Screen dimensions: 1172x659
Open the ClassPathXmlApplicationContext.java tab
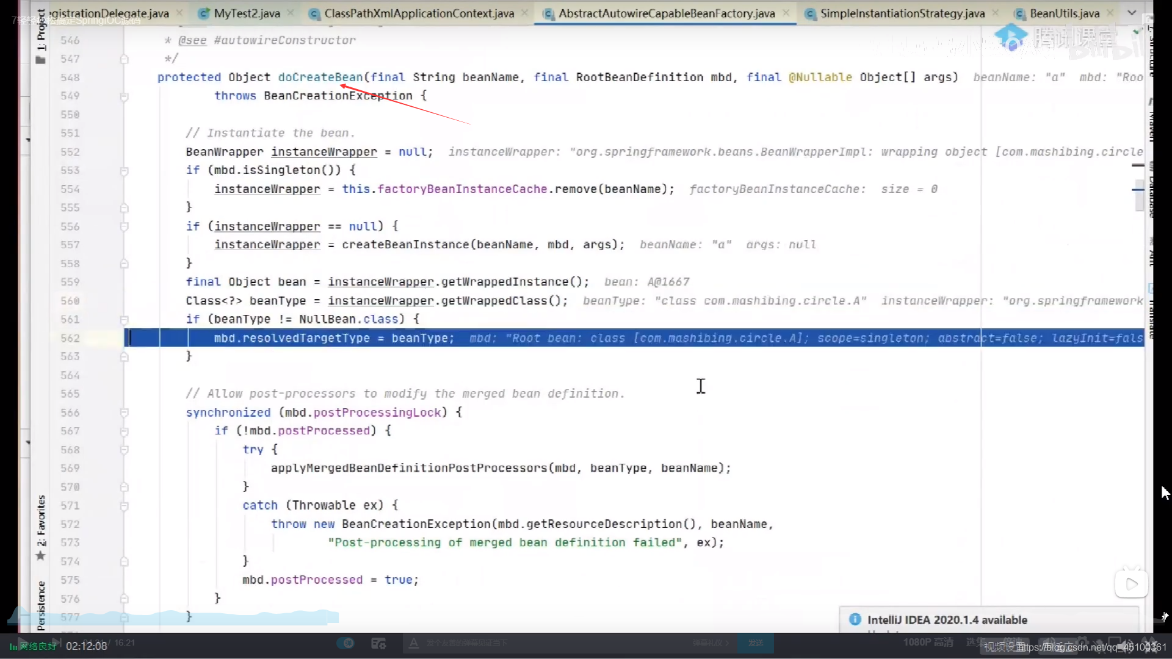tap(419, 13)
